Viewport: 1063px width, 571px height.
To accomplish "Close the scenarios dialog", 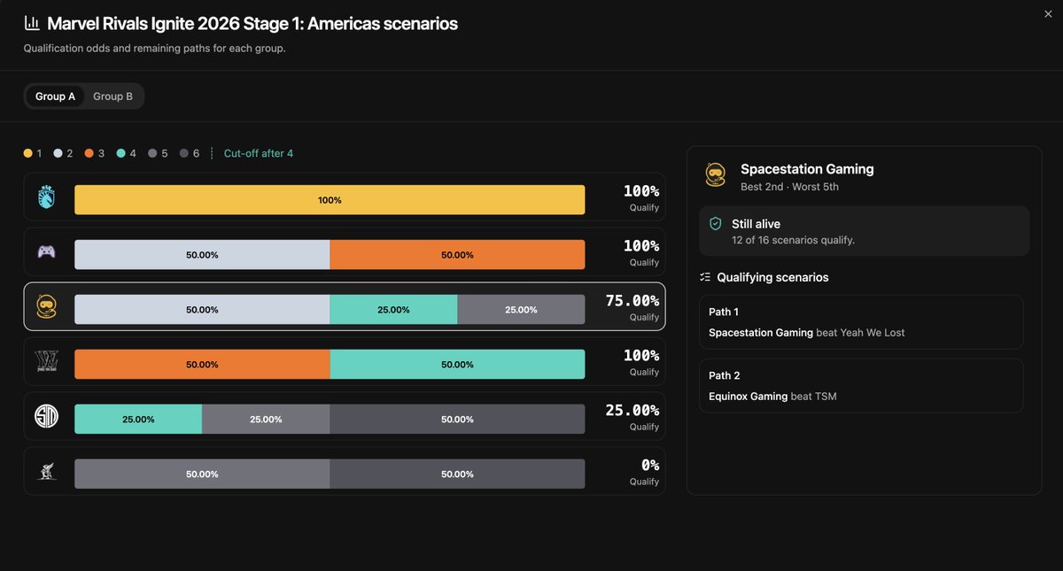I will click(1048, 13).
